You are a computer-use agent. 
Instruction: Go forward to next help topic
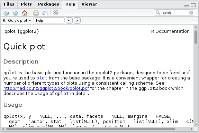tap(16, 13)
